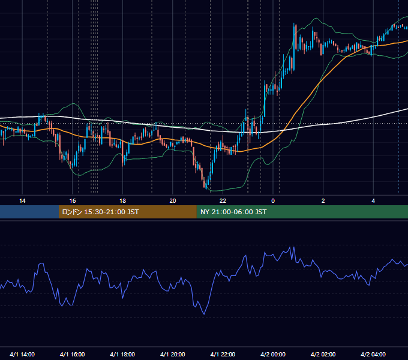Click the 4/1 18:00 time label

point(122,354)
